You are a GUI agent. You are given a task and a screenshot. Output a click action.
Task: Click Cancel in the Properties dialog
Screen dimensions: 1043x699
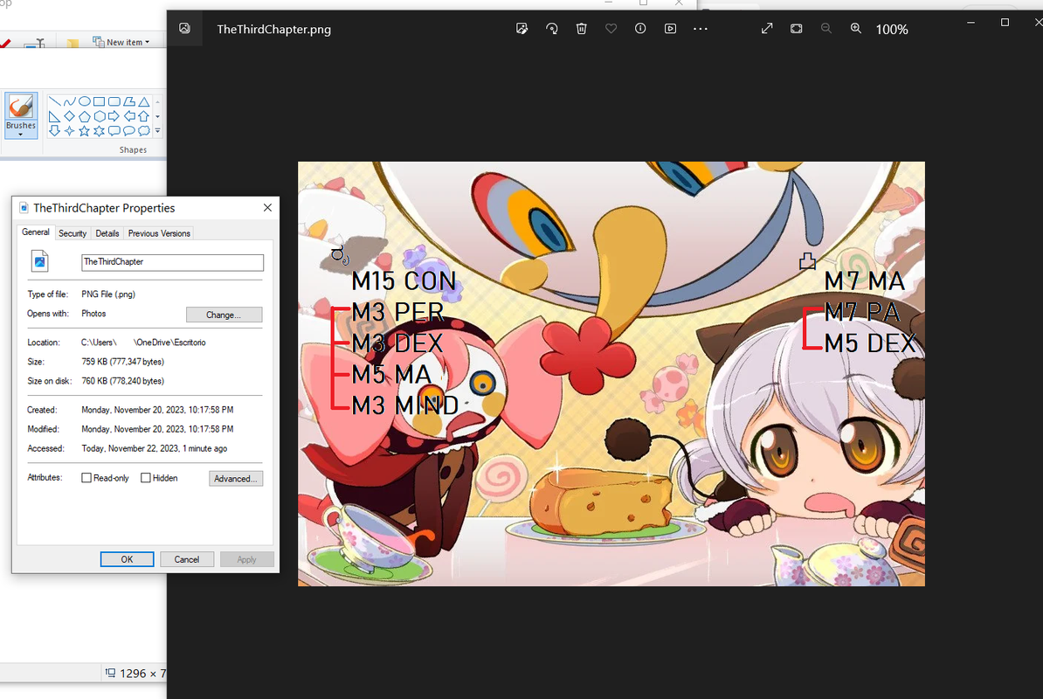pyautogui.click(x=187, y=559)
